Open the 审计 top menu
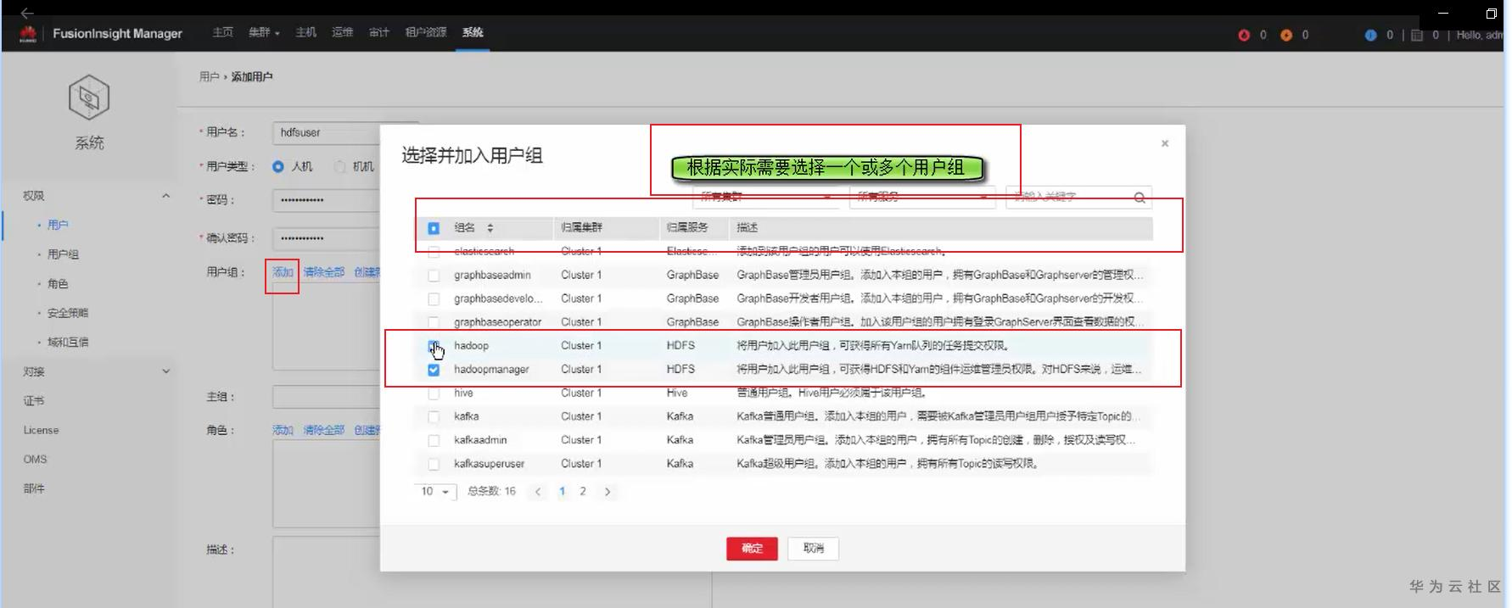 (x=378, y=32)
